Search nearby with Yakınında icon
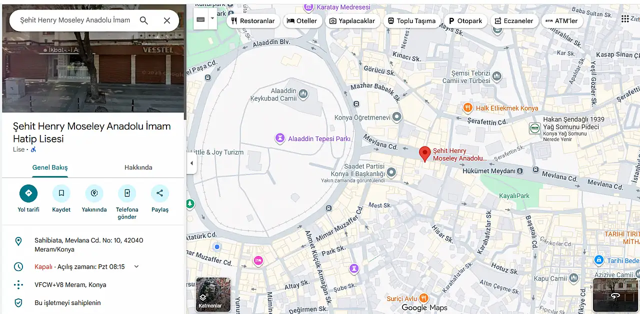This screenshot has width=640, height=314. coord(94,193)
